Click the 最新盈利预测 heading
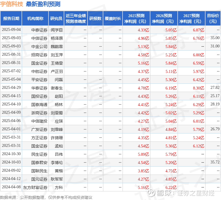221x200 pixels. [x=43, y=4]
